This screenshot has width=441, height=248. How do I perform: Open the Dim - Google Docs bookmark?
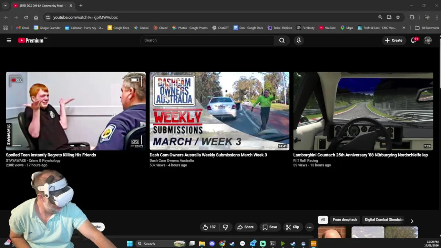248,28
